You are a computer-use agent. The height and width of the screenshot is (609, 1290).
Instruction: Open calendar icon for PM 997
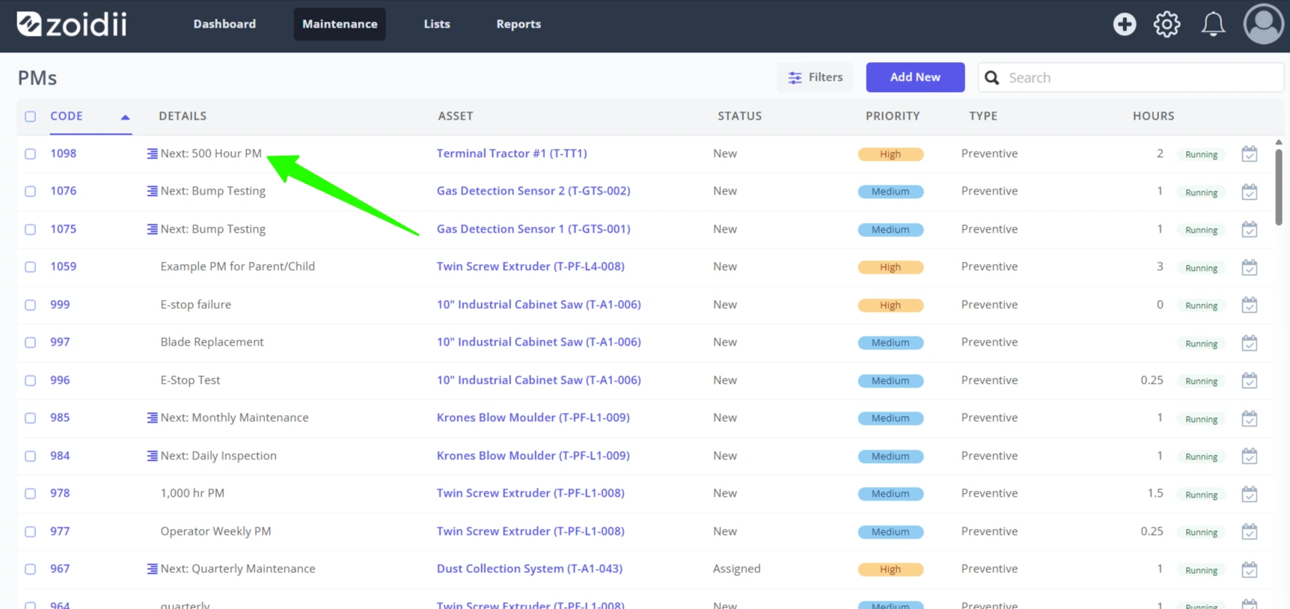tap(1249, 343)
